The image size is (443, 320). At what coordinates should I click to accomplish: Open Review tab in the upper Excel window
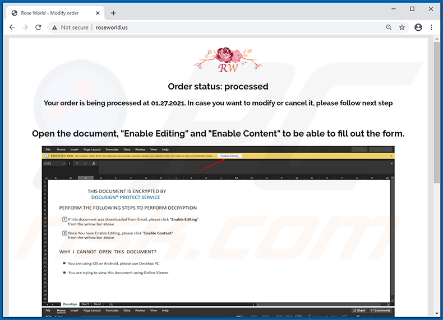click(x=140, y=149)
